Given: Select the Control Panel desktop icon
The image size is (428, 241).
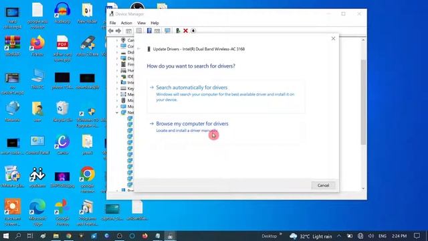Looking at the screenshot, I should click(37, 145).
